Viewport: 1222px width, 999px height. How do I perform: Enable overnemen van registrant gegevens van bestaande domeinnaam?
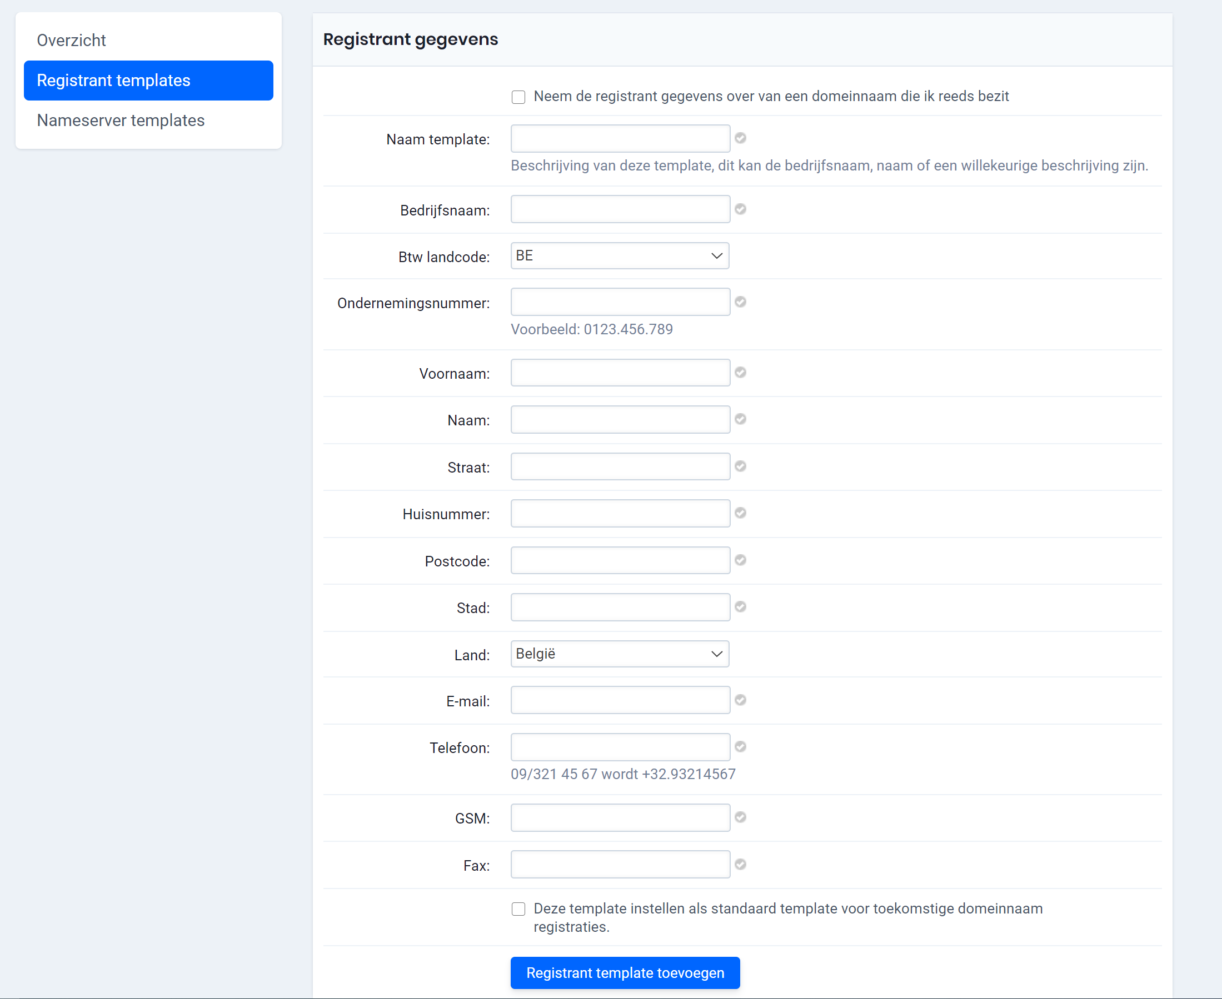(518, 97)
